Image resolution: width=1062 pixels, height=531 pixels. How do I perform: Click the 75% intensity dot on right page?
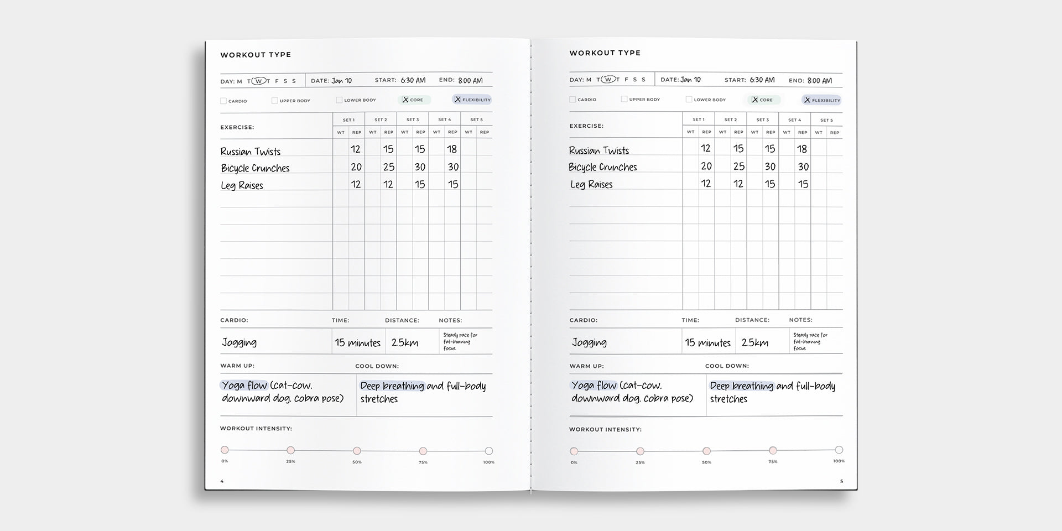tap(773, 450)
